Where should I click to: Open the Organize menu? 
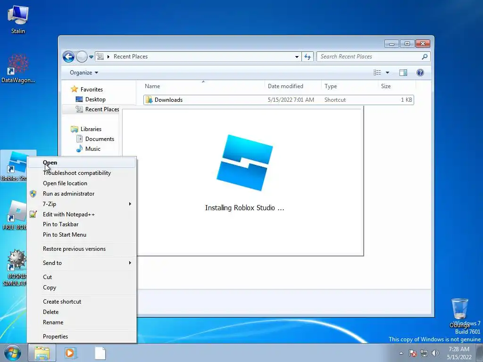84,73
